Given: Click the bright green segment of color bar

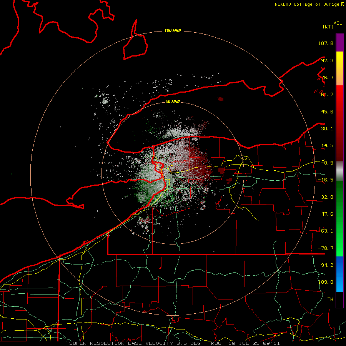Looking at the screenshot, I should (x=339, y=218).
